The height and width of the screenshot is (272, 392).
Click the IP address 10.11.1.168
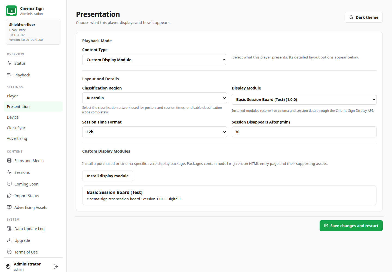click(x=17, y=35)
